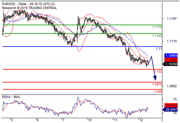Click the 1.095 red support label
This screenshot has height=123, width=180.
(x=158, y=92)
